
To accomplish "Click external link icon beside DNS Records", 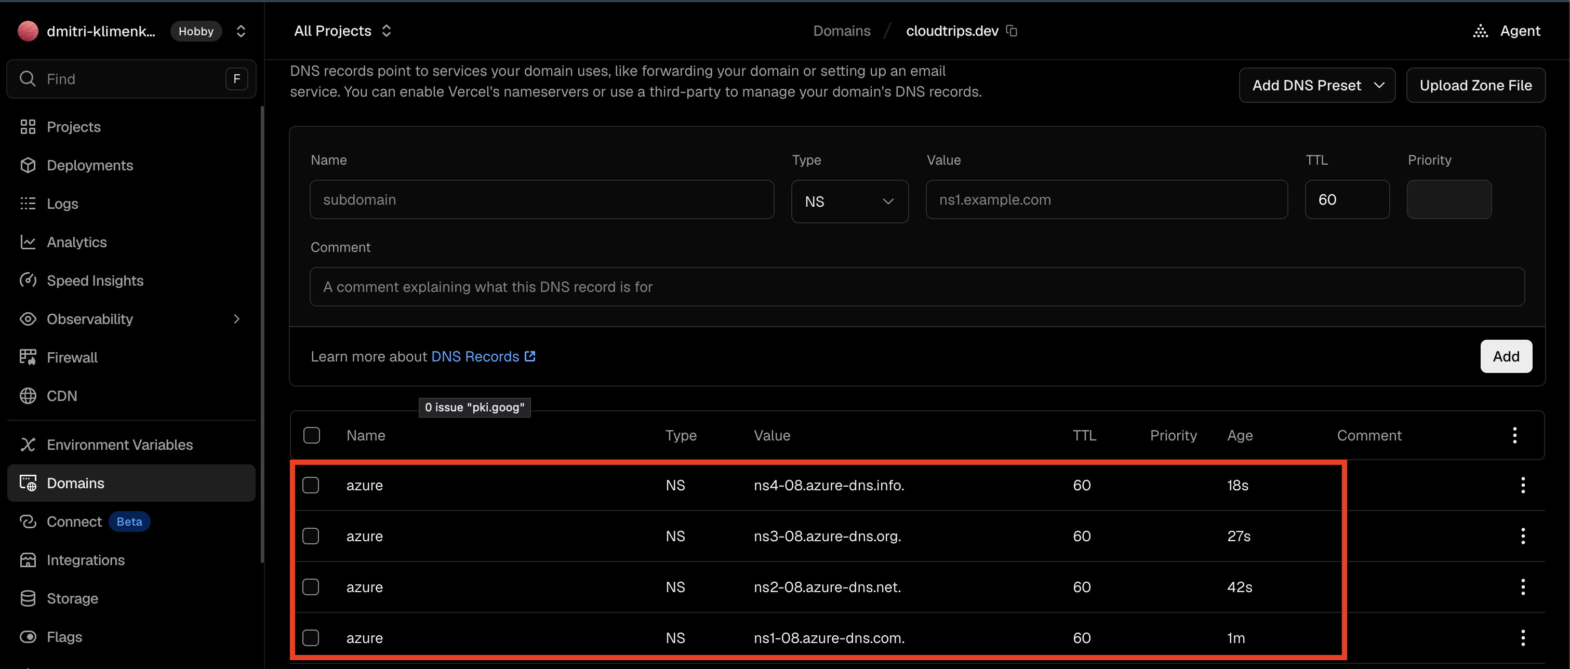I will tap(529, 356).
